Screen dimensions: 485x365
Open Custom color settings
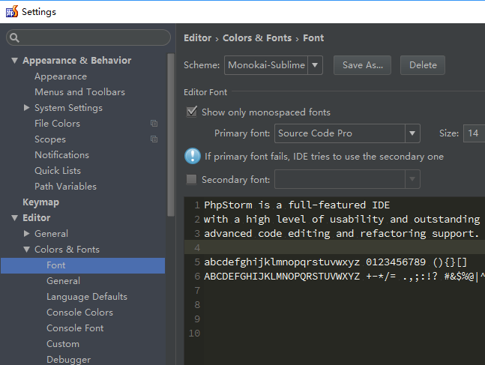click(x=63, y=344)
